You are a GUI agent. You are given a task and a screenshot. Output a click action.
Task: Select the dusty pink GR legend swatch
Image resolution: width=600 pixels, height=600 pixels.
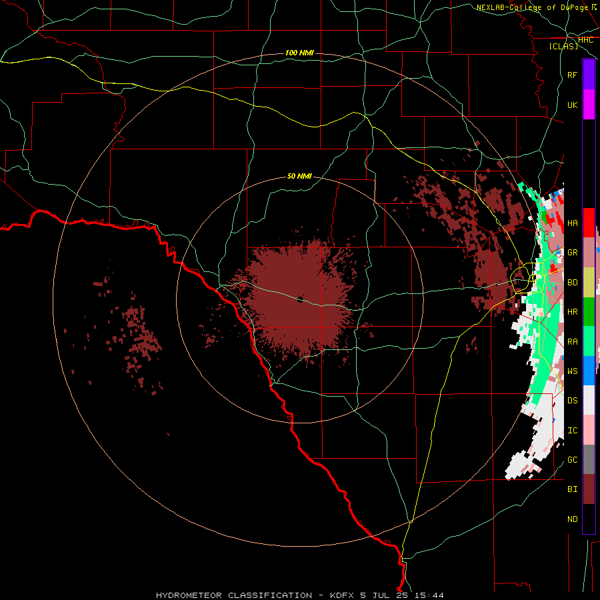(589, 253)
